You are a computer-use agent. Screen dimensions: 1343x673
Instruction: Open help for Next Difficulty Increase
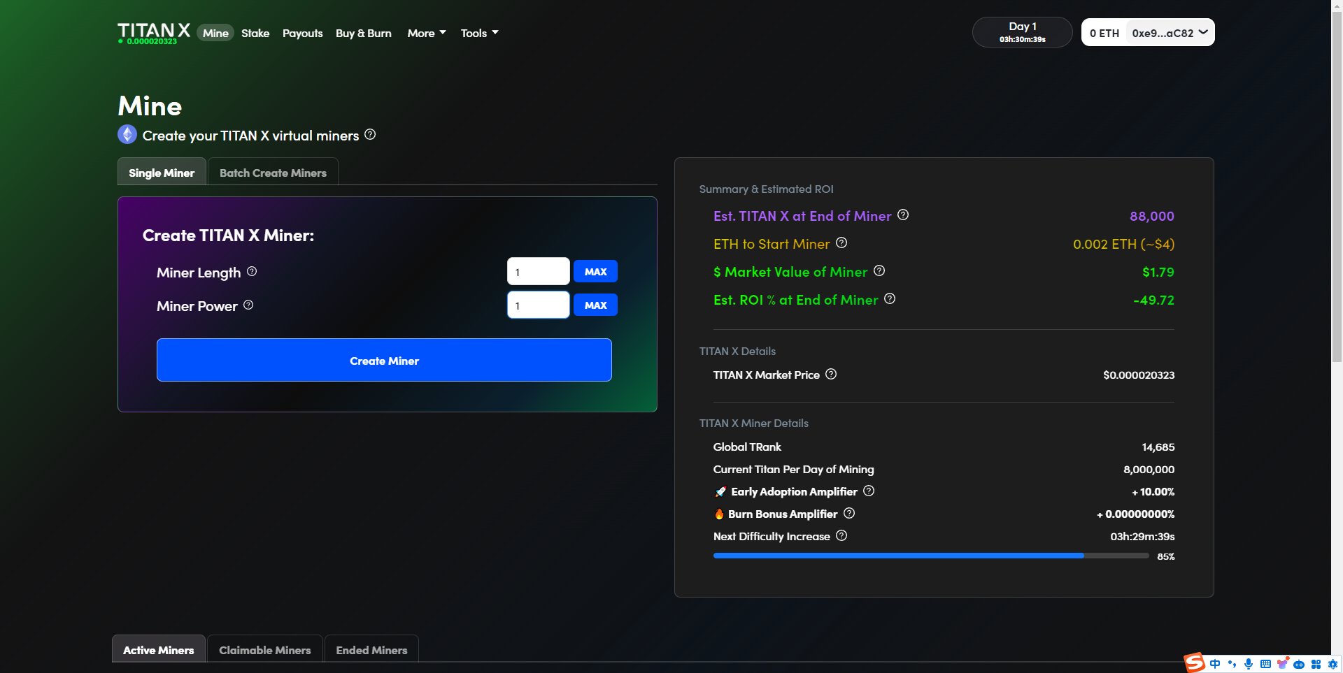tap(841, 535)
